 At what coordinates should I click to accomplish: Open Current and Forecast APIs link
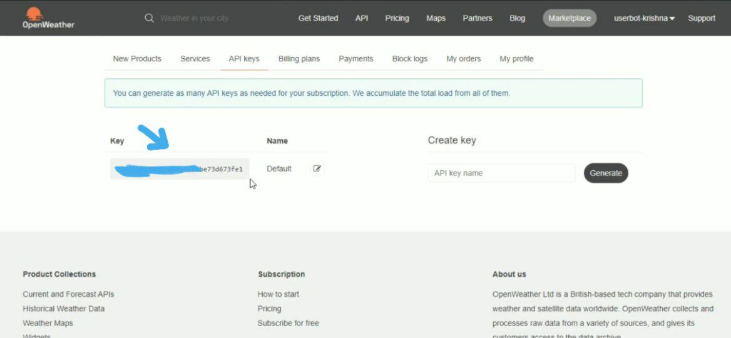pyautogui.click(x=68, y=294)
